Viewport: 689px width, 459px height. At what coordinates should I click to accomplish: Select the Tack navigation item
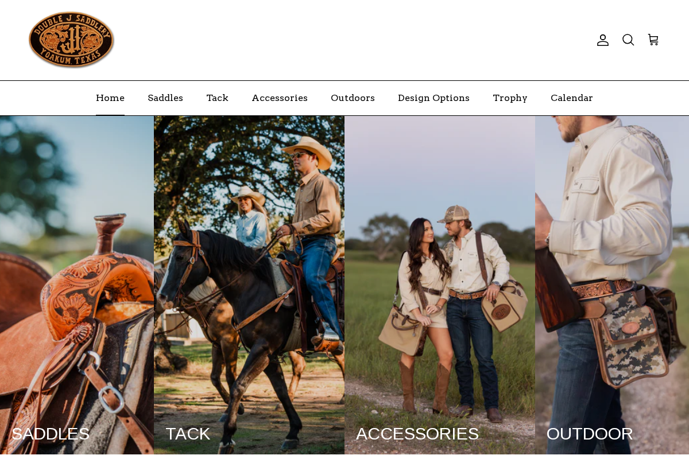pyautogui.click(x=217, y=98)
